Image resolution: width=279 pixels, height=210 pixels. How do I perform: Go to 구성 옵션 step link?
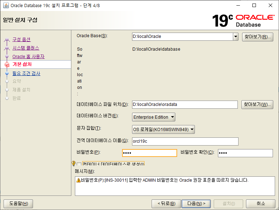click(22, 39)
